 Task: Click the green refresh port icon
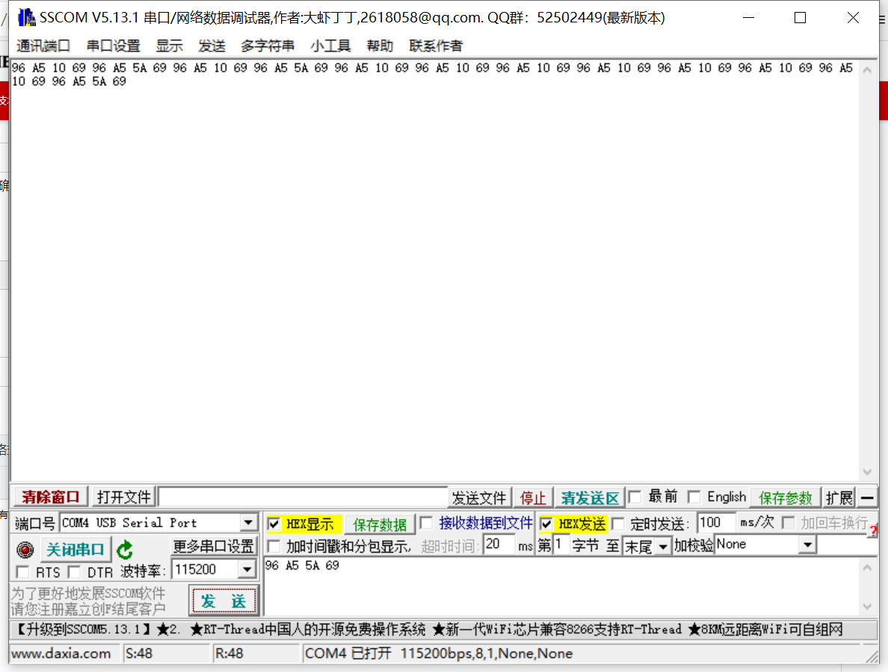point(125,550)
